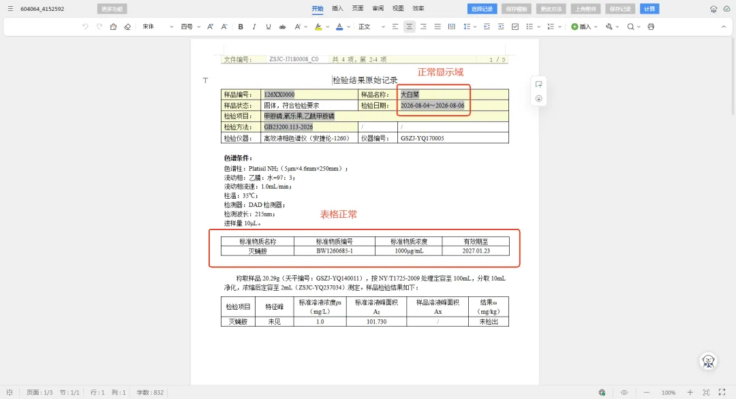Undo the last action
736x399 pixels.
click(x=85, y=27)
